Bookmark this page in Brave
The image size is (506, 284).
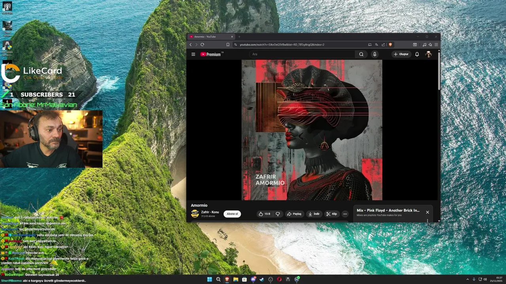coord(228,45)
